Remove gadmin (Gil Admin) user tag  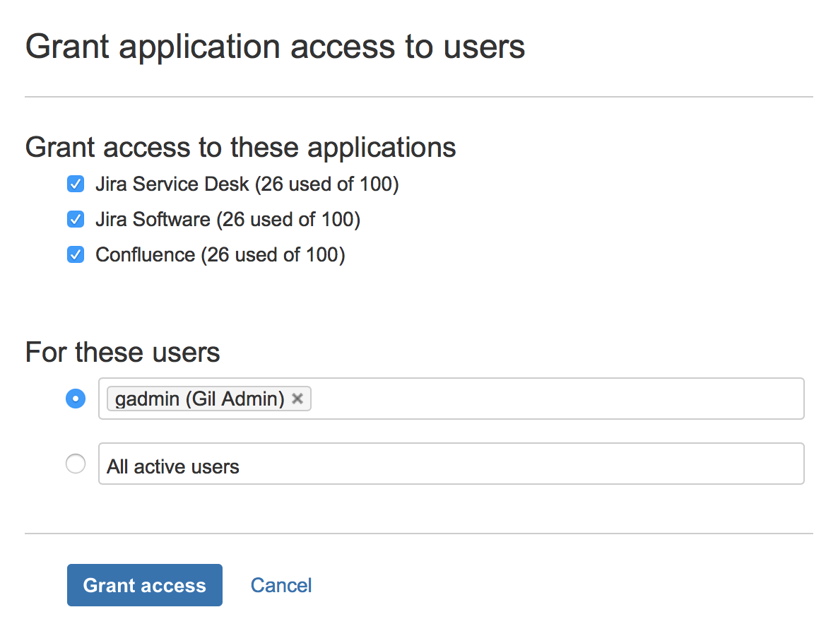tap(297, 398)
